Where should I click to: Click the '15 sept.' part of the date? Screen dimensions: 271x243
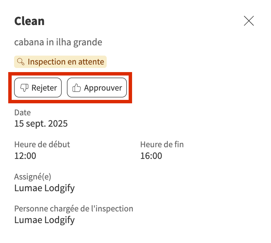coord(32,124)
